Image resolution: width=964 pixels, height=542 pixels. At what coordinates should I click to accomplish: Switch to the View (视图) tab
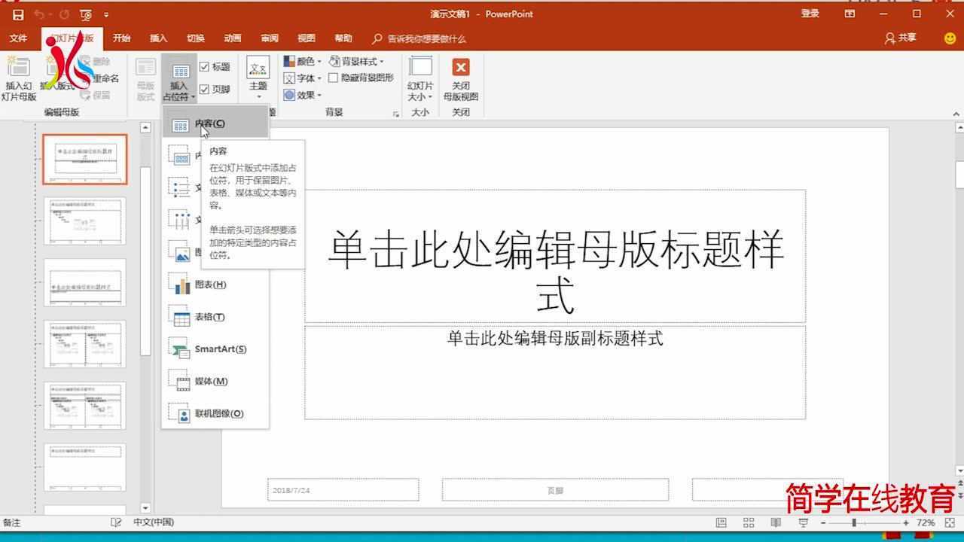(x=306, y=38)
